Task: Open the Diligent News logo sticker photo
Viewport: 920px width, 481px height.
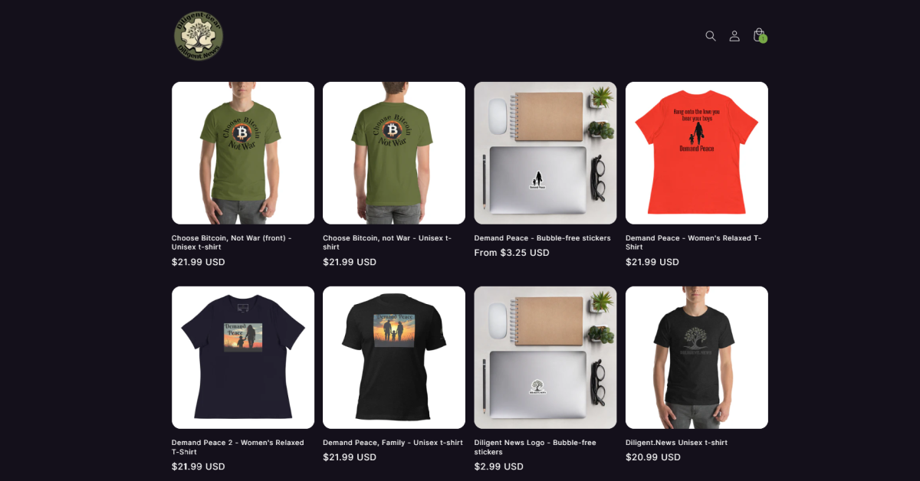Action: point(545,358)
